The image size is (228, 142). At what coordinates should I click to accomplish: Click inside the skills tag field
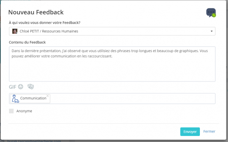pyautogui.click(x=133, y=99)
